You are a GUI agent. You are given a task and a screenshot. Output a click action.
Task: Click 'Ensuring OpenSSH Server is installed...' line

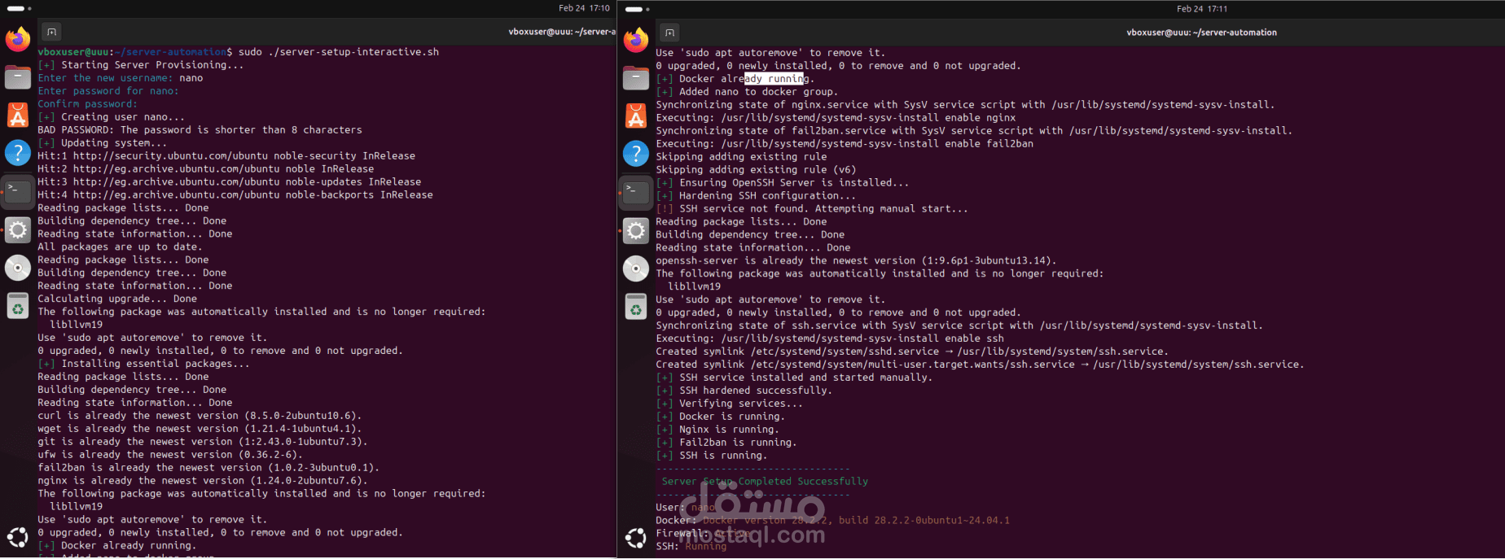point(783,183)
